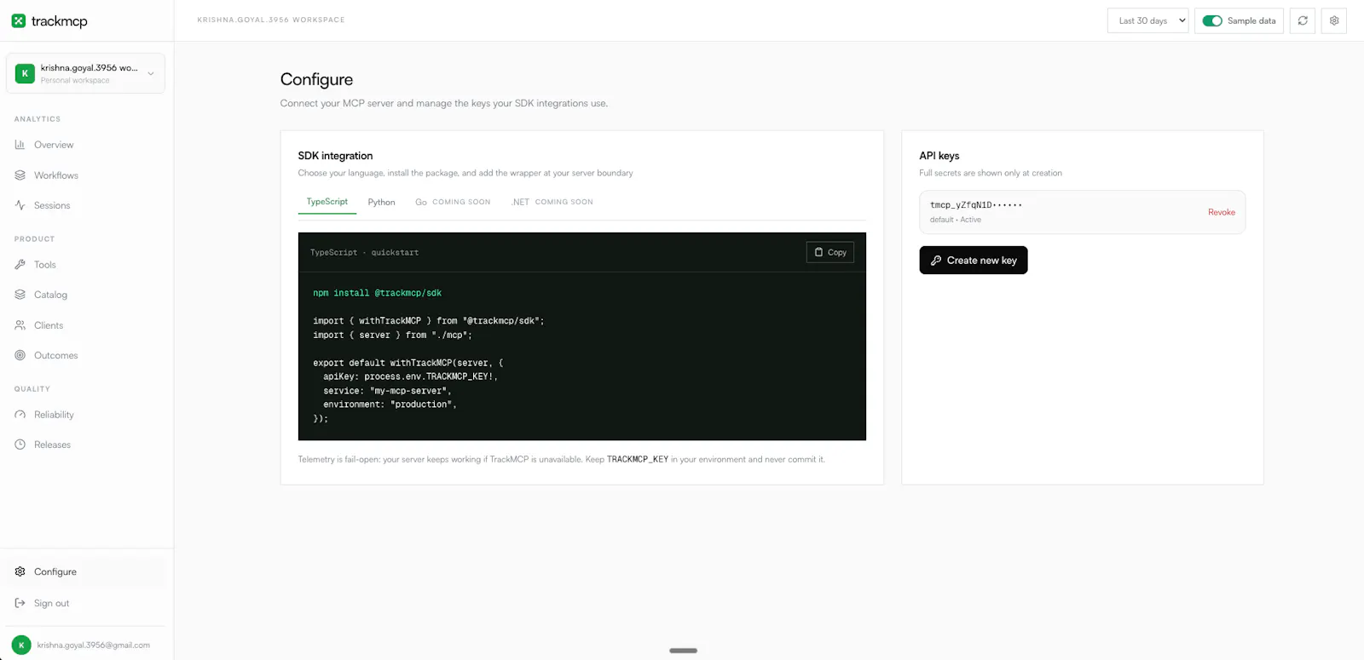Click the TRACKMCP_KEY text in footnote
Viewport: 1364px width, 660px height.
pos(638,459)
